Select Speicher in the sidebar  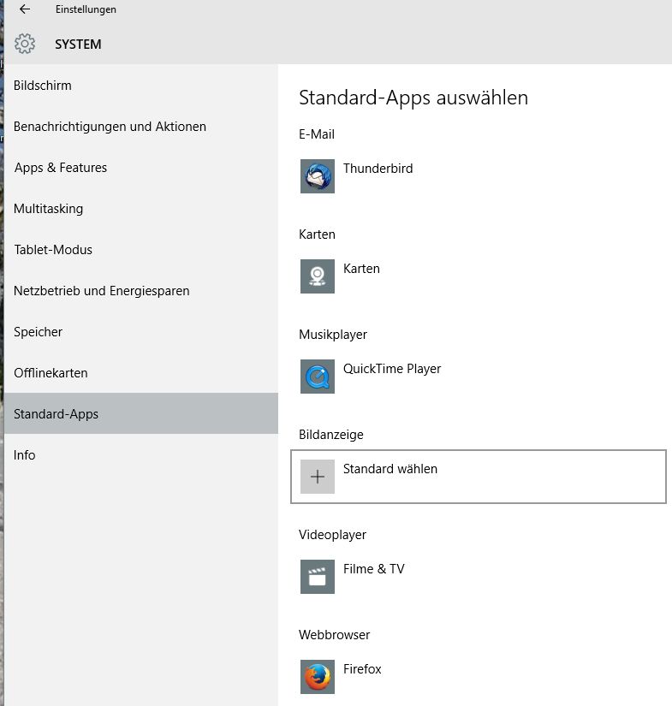tap(39, 332)
